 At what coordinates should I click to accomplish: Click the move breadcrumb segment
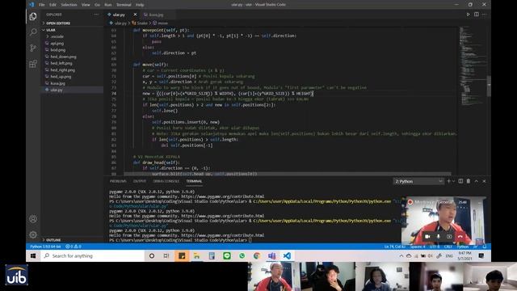pos(160,23)
